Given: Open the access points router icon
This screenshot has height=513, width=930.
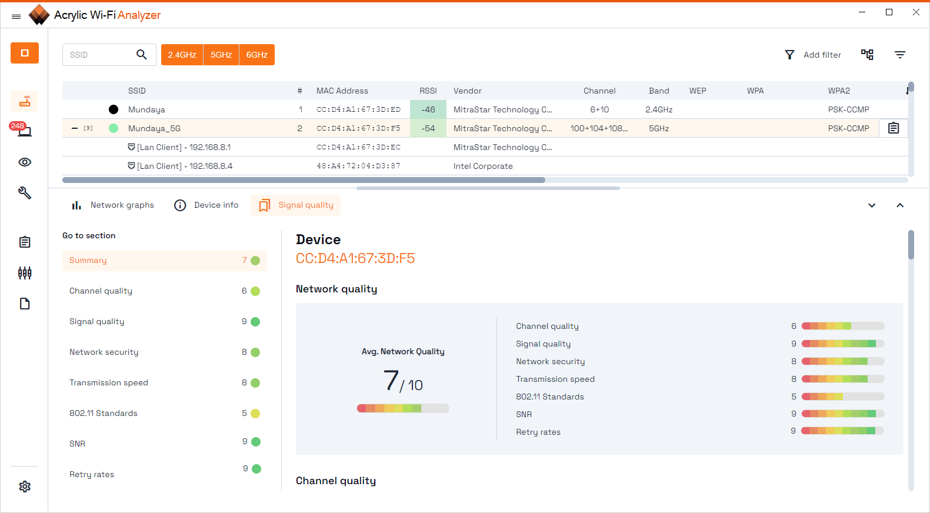Looking at the screenshot, I should tap(25, 102).
